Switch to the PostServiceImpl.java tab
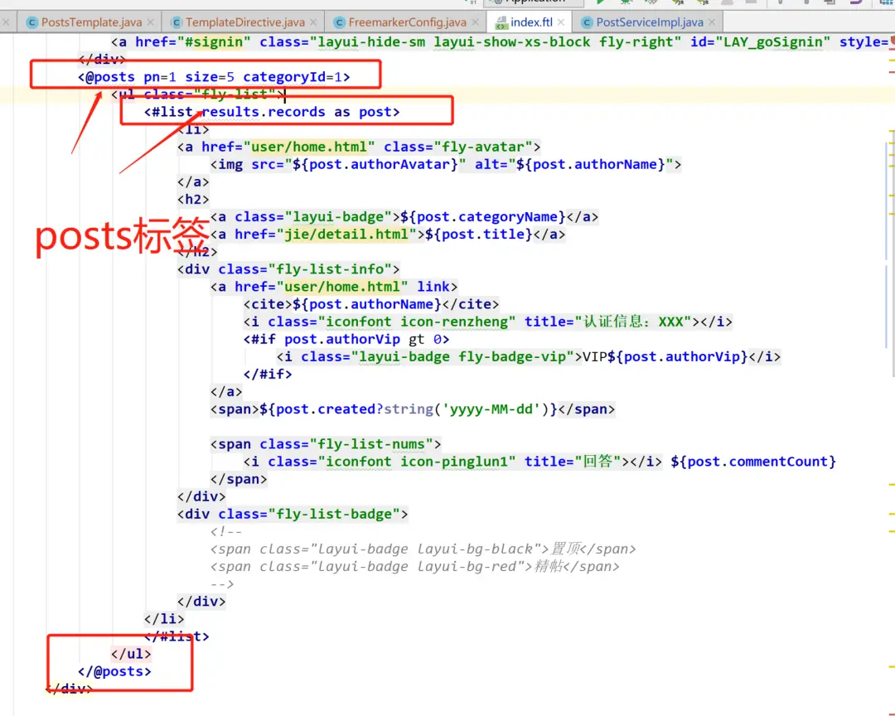Image resolution: width=895 pixels, height=716 pixels. (650, 22)
